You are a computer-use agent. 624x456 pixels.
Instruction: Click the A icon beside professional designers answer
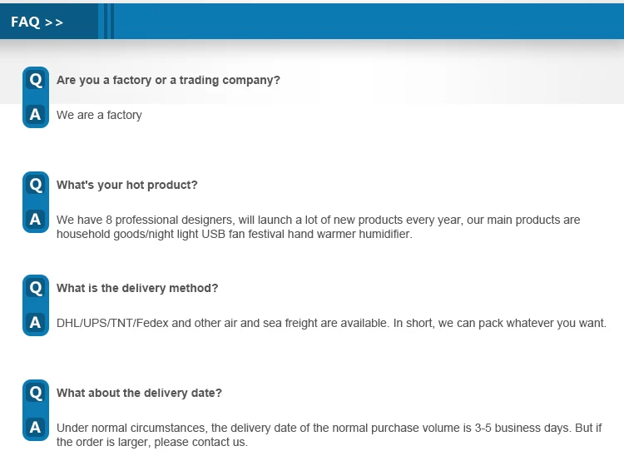[x=35, y=220]
